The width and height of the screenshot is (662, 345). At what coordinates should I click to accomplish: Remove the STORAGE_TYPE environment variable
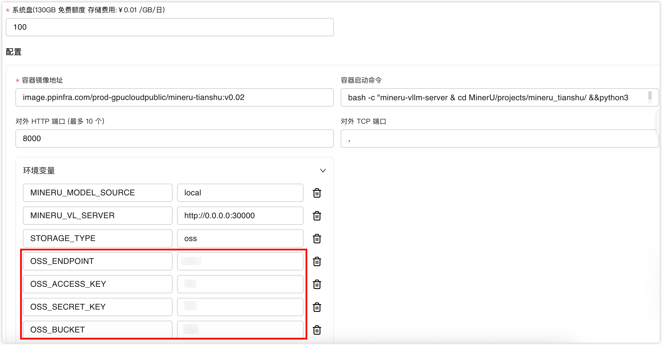coord(317,239)
